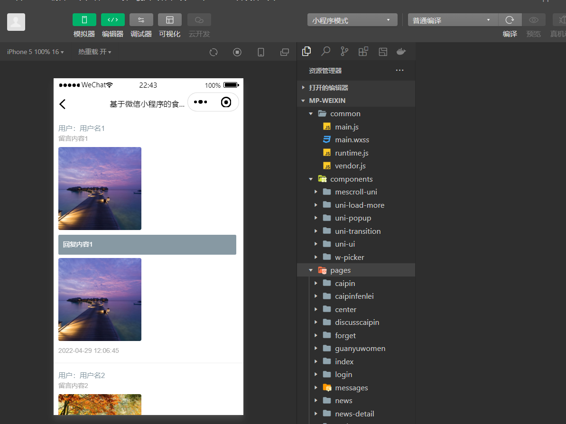Collapse the common folder
The image size is (566, 424).
pyautogui.click(x=356, y=114)
